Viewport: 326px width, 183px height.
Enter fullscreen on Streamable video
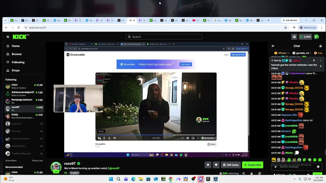click(198, 138)
